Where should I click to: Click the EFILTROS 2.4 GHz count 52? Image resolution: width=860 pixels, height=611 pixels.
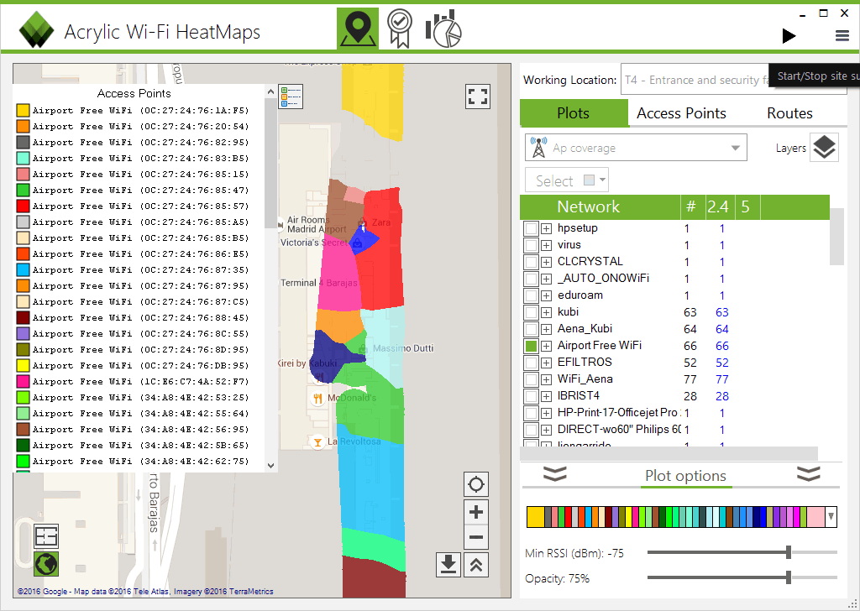pyautogui.click(x=721, y=363)
